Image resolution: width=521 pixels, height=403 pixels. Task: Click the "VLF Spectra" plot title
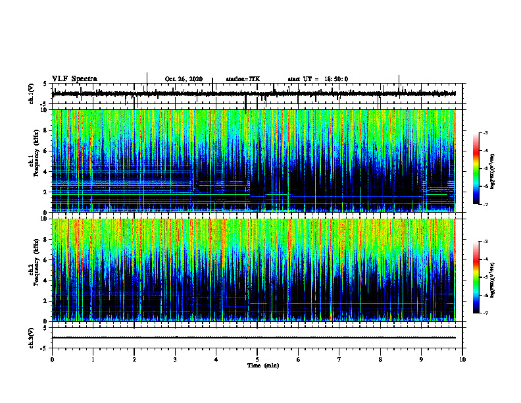pyautogui.click(x=74, y=79)
